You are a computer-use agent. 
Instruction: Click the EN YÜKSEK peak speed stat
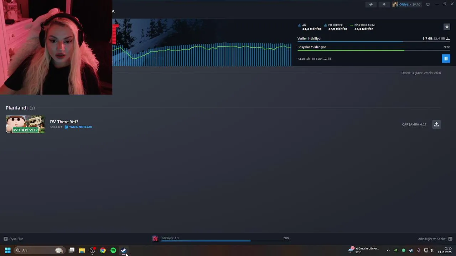[336, 27]
